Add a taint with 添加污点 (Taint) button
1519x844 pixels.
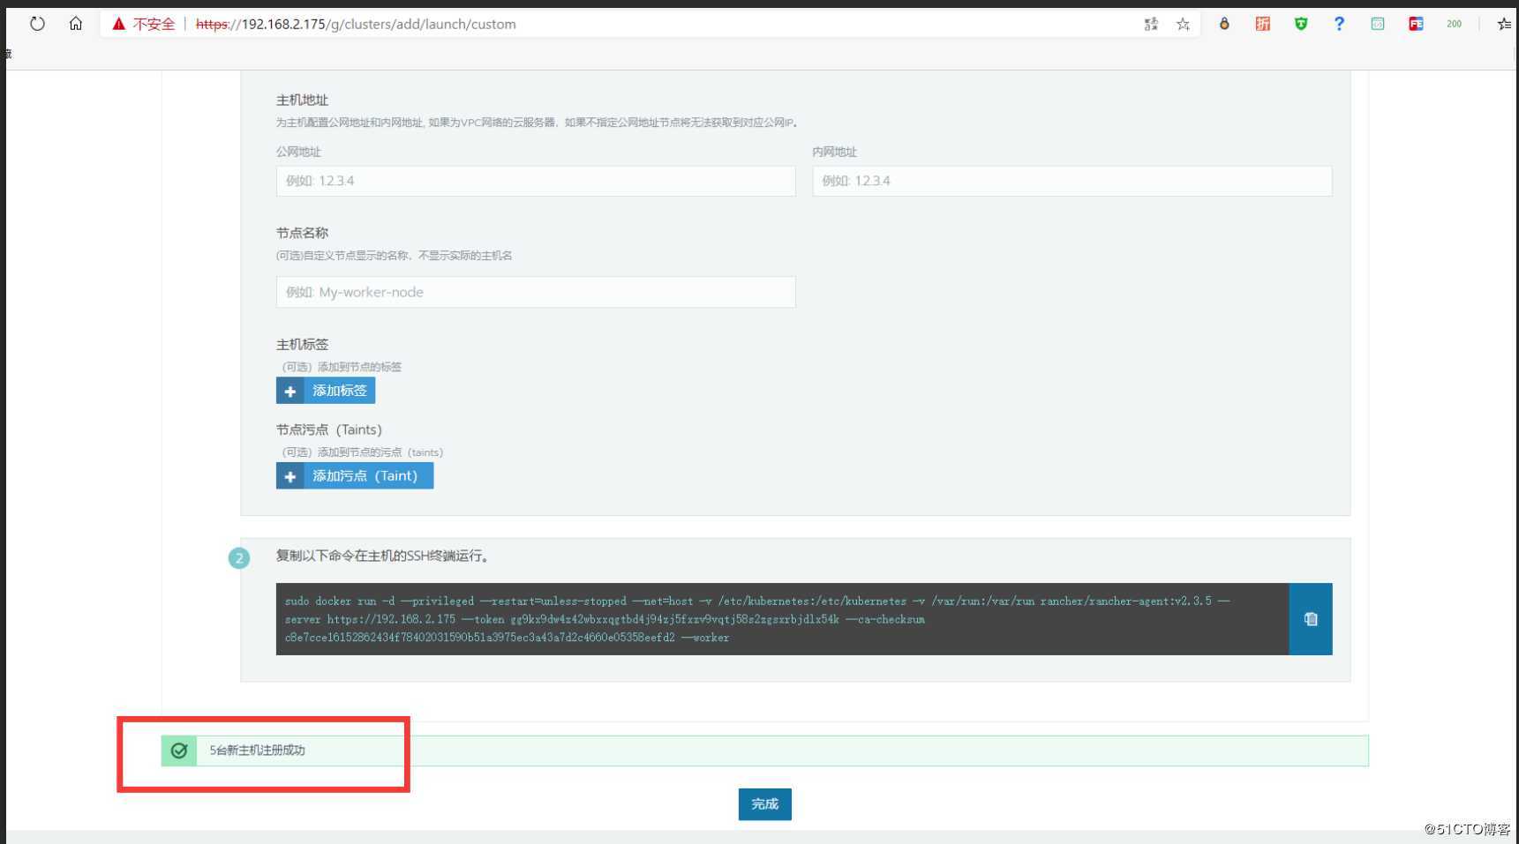[355, 476]
